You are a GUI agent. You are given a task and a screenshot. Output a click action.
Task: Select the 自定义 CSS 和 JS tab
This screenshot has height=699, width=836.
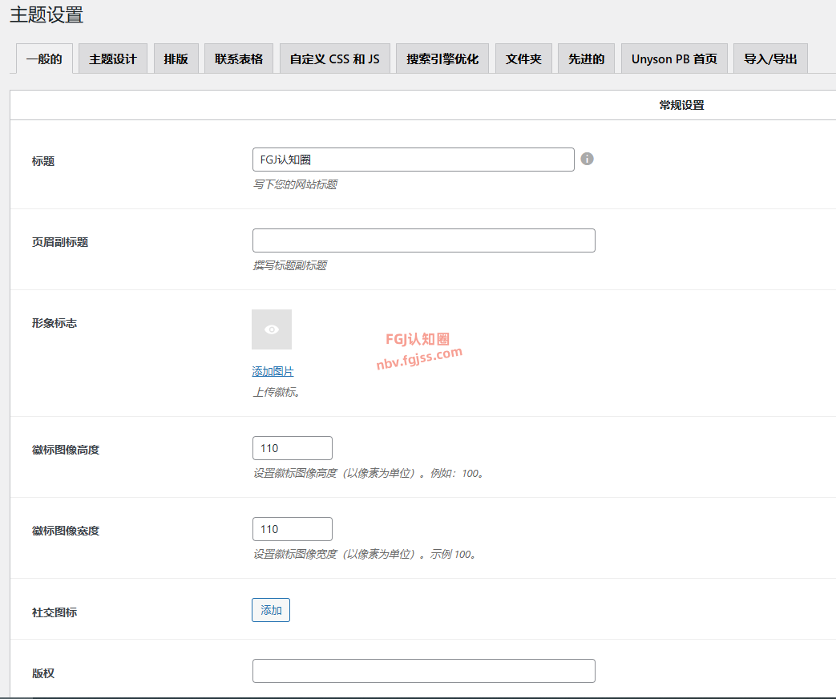tap(334, 59)
